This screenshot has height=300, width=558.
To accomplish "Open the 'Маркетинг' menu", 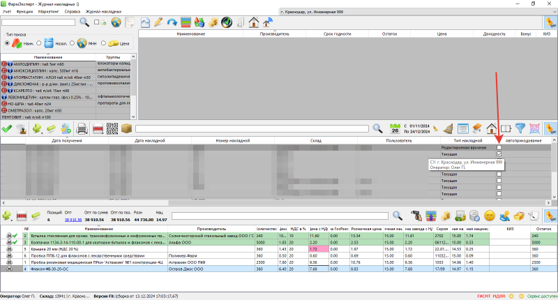I will click(x=48, y=13).
